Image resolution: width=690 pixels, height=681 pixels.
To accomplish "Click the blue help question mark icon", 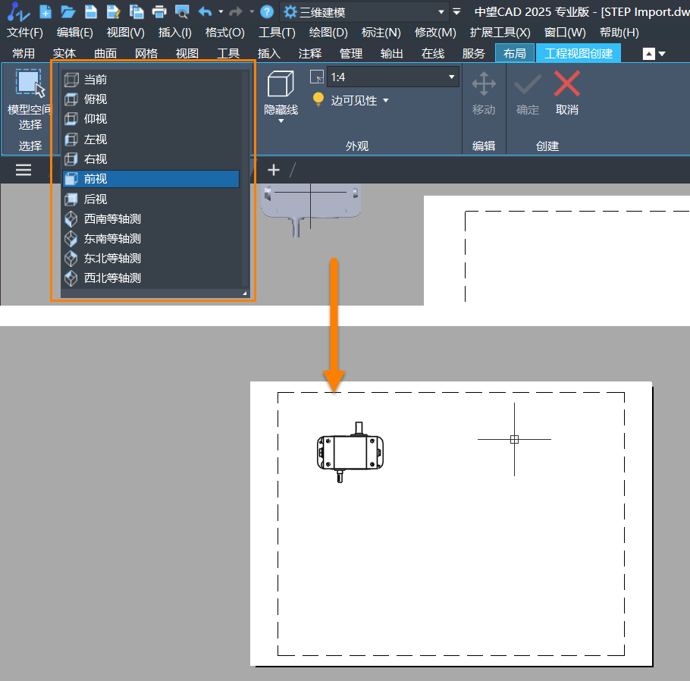I will pyautogui.click(x=267, y=11).
